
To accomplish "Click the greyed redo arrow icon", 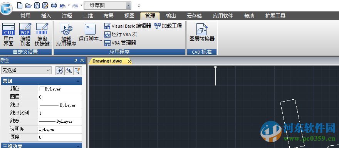I will pos(75,6).
